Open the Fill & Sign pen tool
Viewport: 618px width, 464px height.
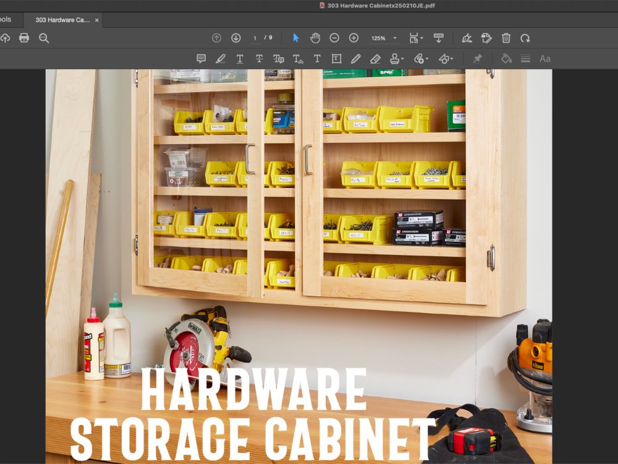point(467,38)
